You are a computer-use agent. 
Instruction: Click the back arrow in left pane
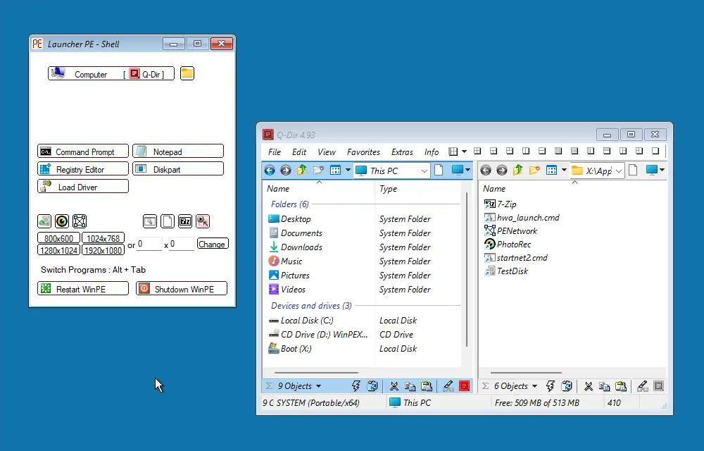[270, 170]
